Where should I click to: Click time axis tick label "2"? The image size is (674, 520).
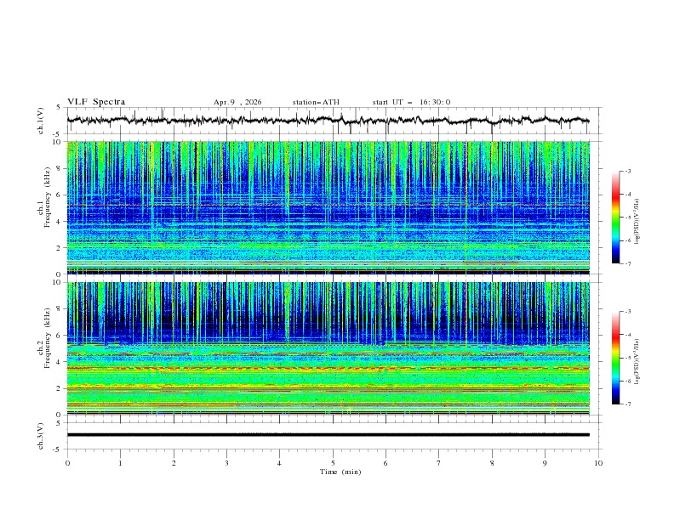click(x=174, y=463)
